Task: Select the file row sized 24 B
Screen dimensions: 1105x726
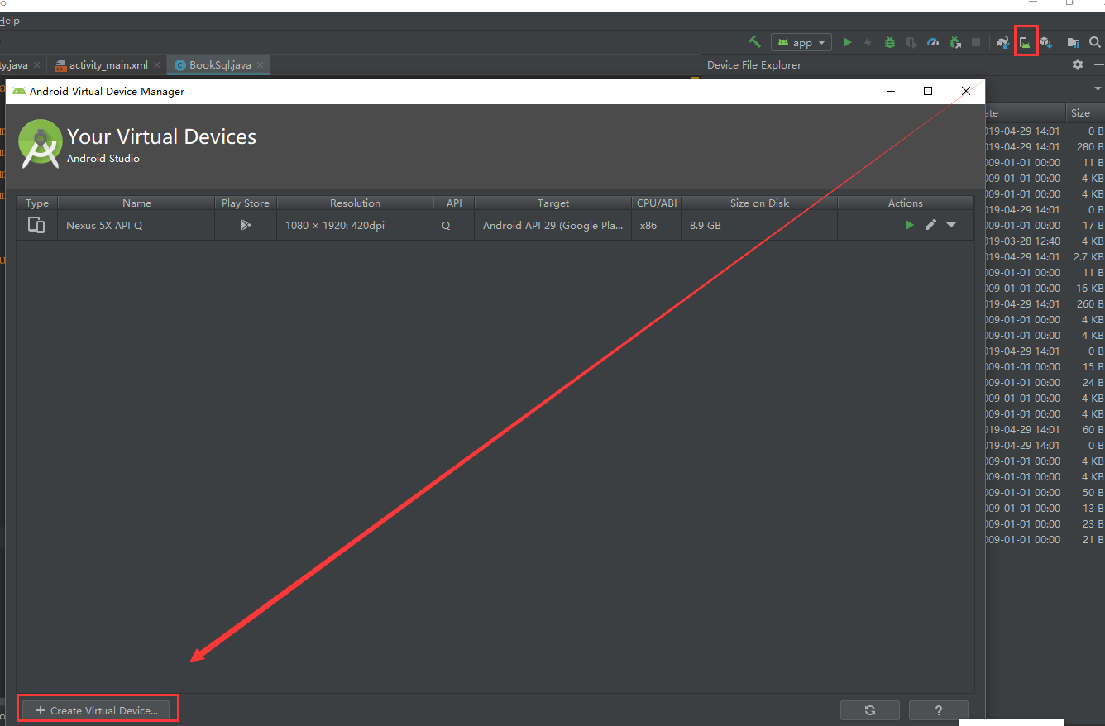Action: (x=1045, y=383)
